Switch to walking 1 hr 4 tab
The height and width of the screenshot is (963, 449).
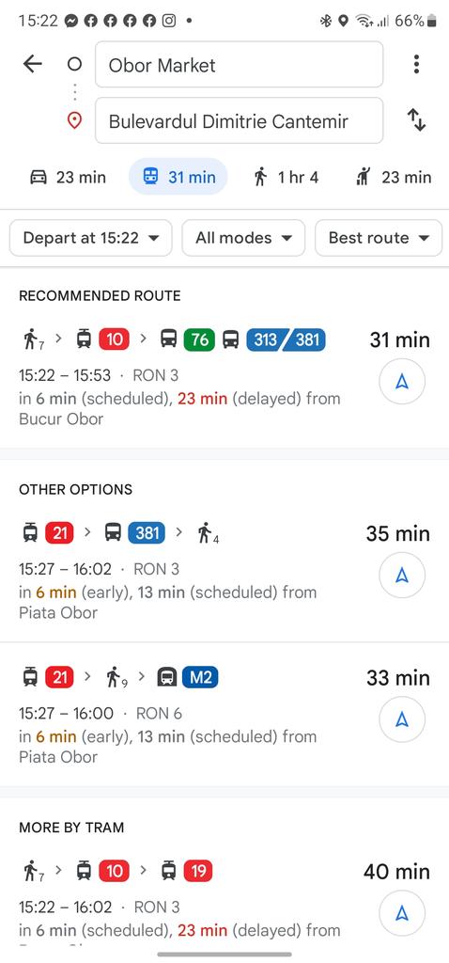pyautogui.click(x=286, y=178)
